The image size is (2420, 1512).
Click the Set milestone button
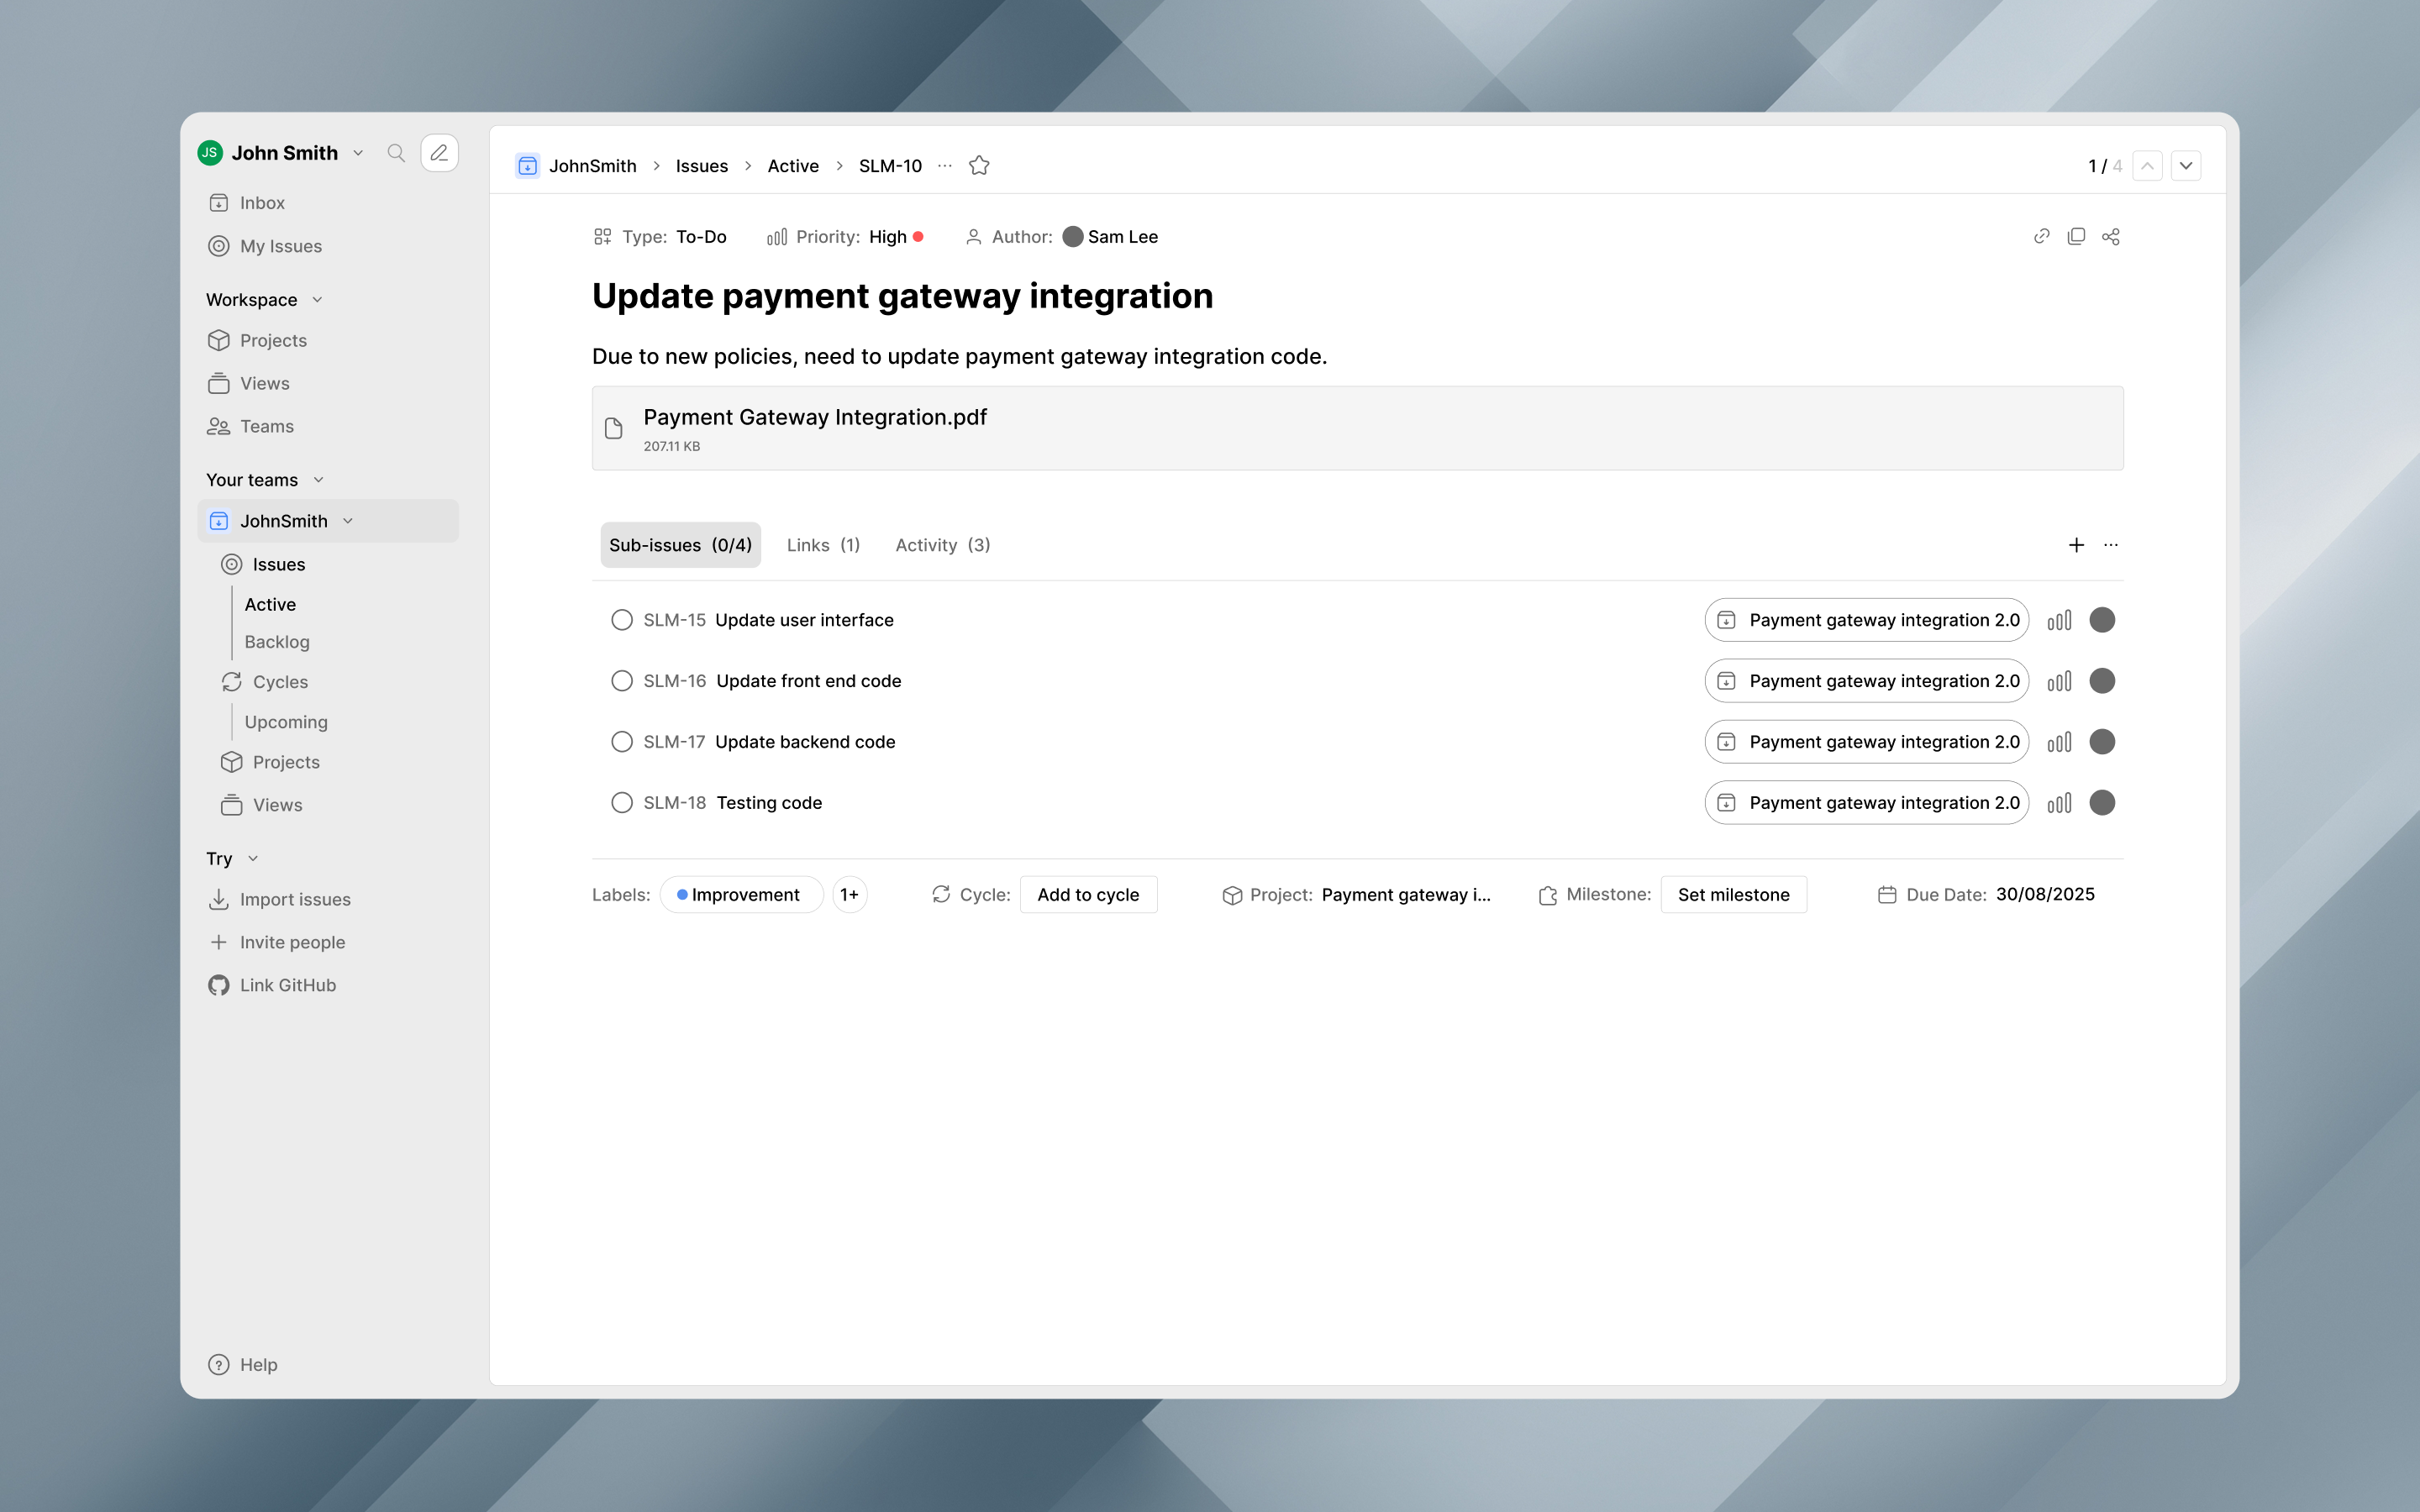[1733, 895]
